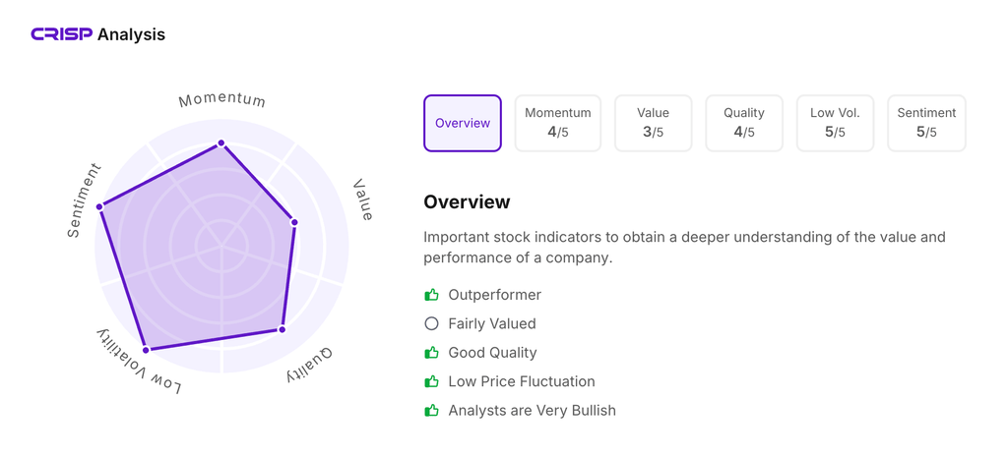Screen dimensions: 1008x456
Task: Click thumbs-up icon beside Outperformer
Action: pyautogui.click(x=431, y=295)
